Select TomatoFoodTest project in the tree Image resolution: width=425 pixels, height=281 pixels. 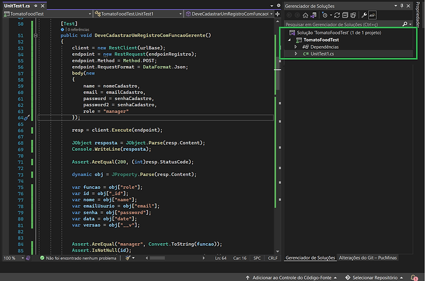321,40
